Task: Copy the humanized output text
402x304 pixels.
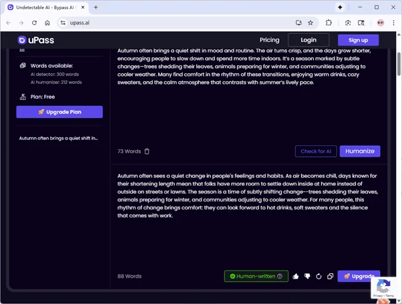Action: coord(330,276)
